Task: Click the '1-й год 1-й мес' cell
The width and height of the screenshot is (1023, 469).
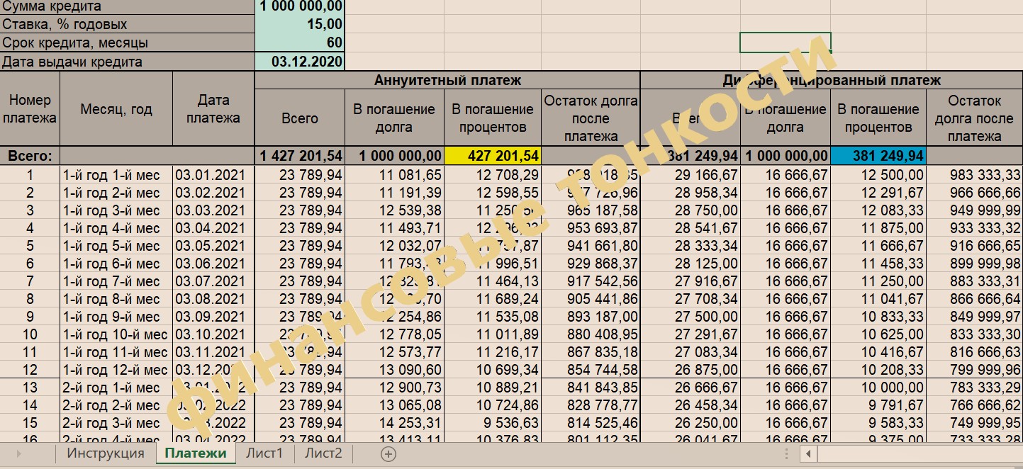Action: point(116,175)
